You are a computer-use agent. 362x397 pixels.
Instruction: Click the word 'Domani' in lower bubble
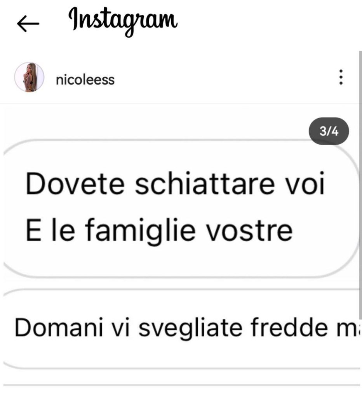(59, 327)
